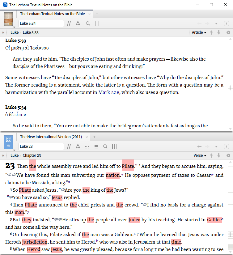
Task: Close the Lexham Textual Notes tab
Action: (89, 14)
